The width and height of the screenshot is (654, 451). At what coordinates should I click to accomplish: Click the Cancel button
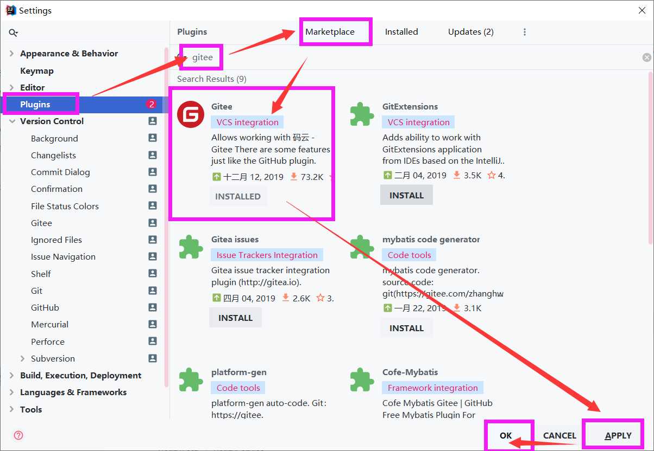[x=559, y=435]
